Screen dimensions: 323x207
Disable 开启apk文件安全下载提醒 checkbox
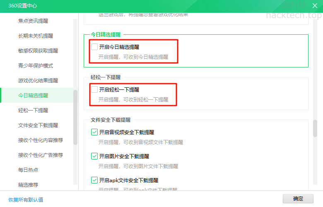(94, 181)
